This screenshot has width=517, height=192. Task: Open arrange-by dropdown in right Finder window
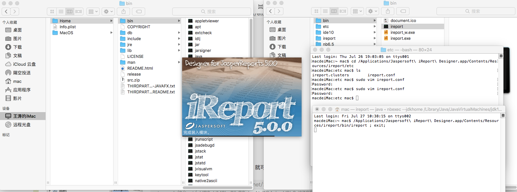(x=357, y=11)
